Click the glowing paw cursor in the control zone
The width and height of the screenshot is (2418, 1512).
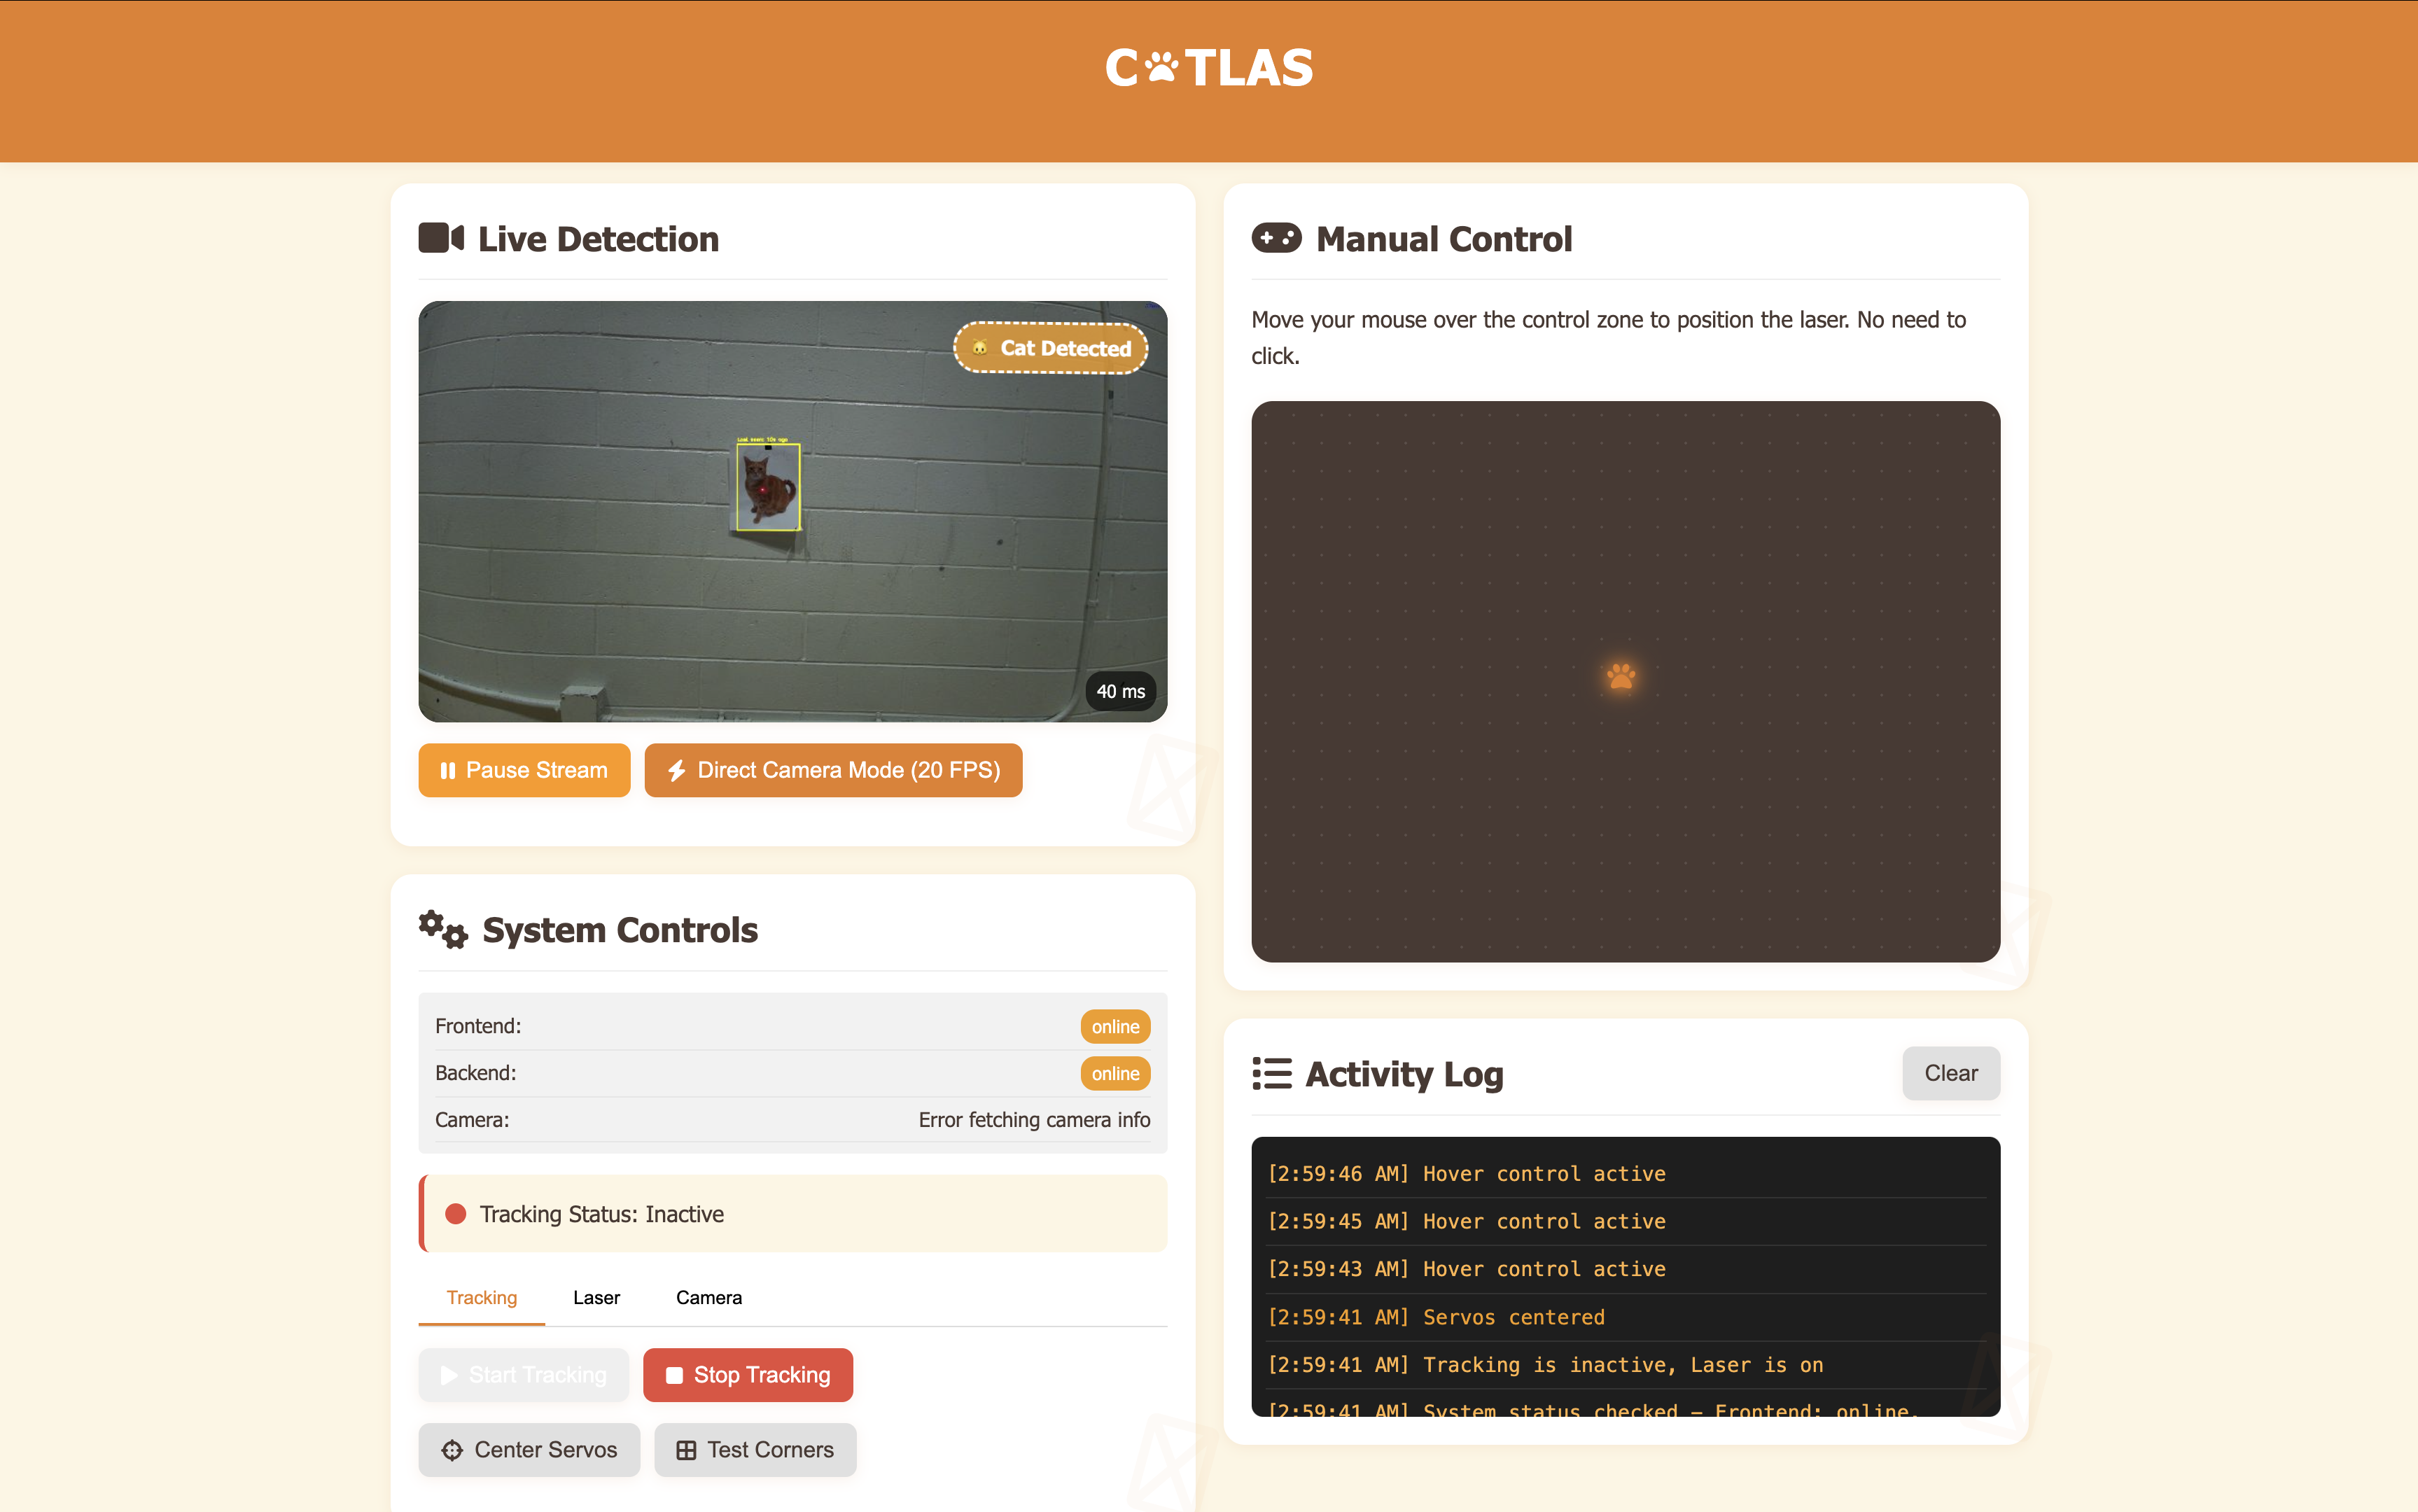pos(1621,677)
